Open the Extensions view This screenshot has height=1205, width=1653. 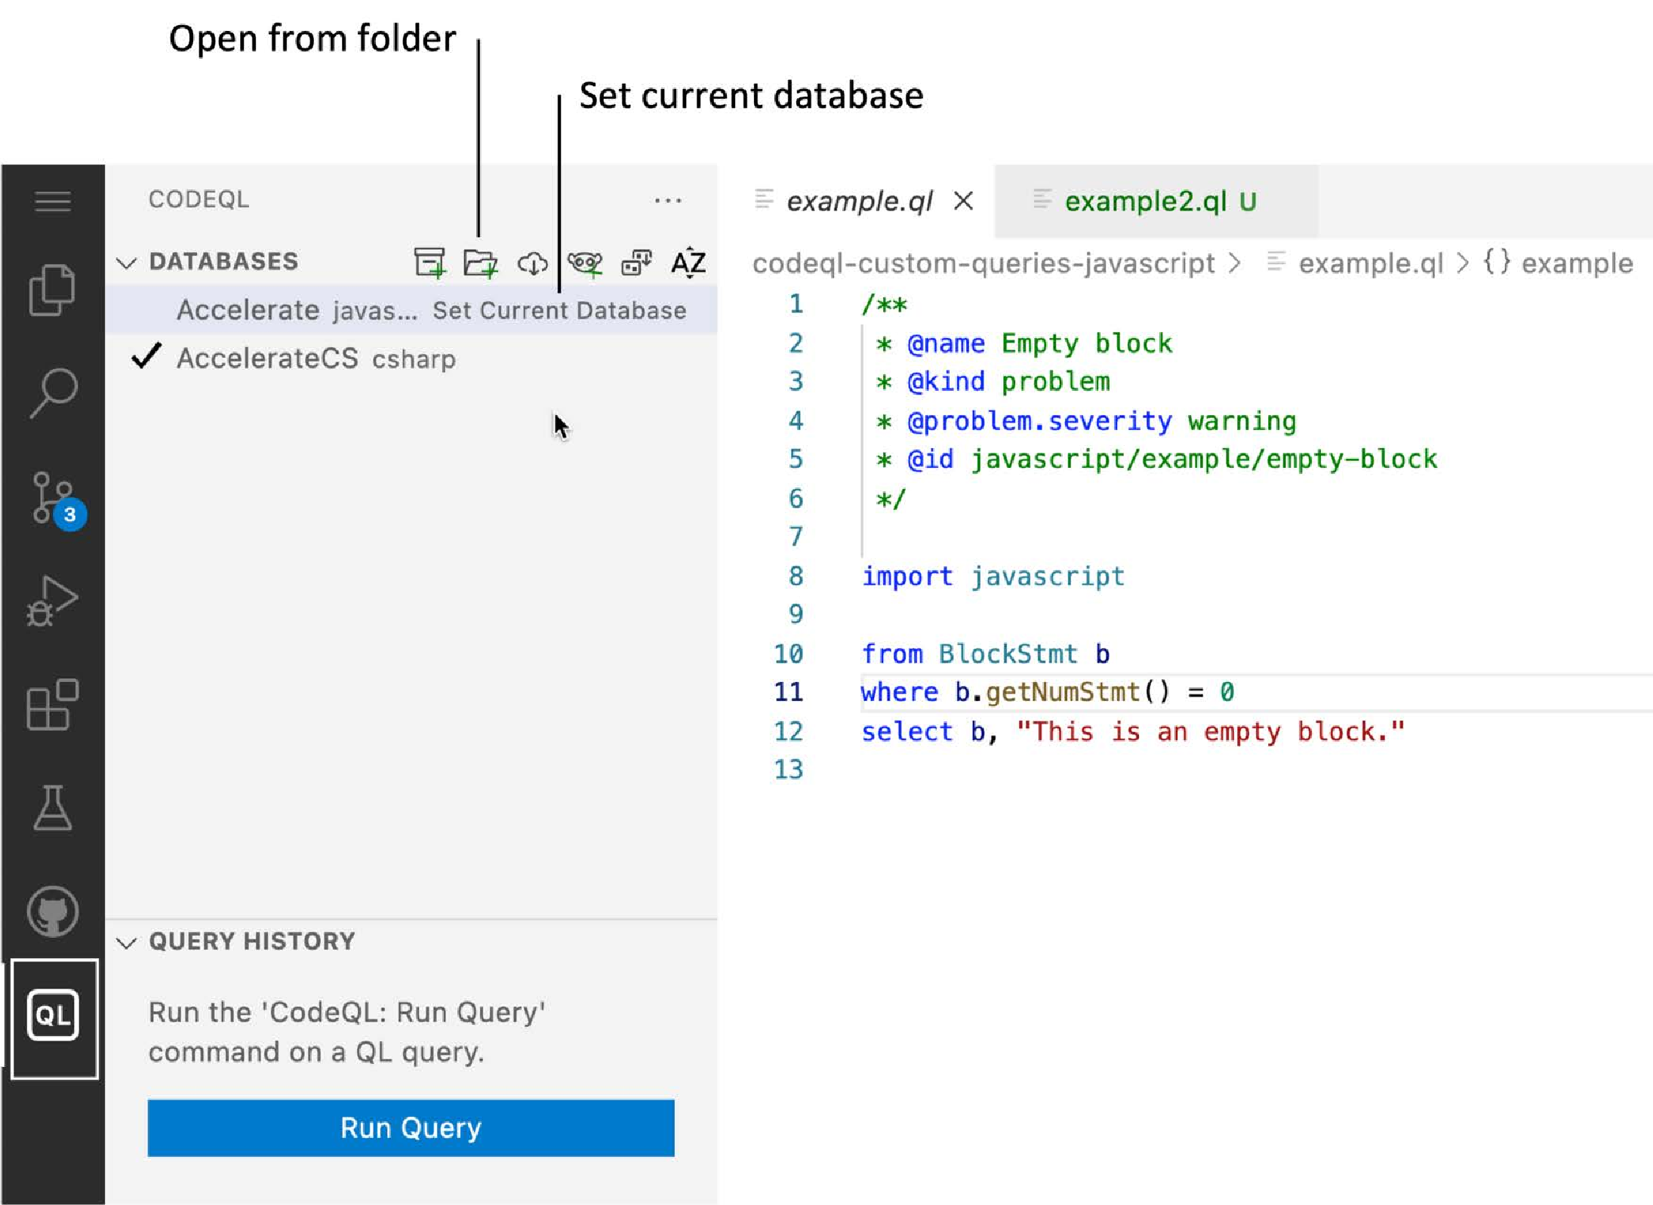(53, 704)
